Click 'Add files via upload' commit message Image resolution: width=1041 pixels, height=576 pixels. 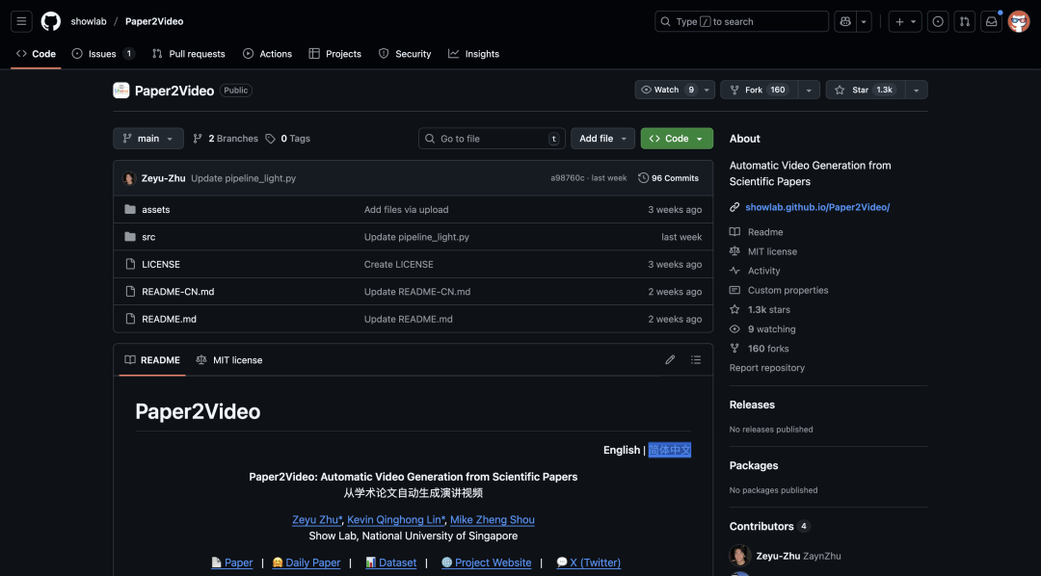pyautogui.click(x=407, y=209)
